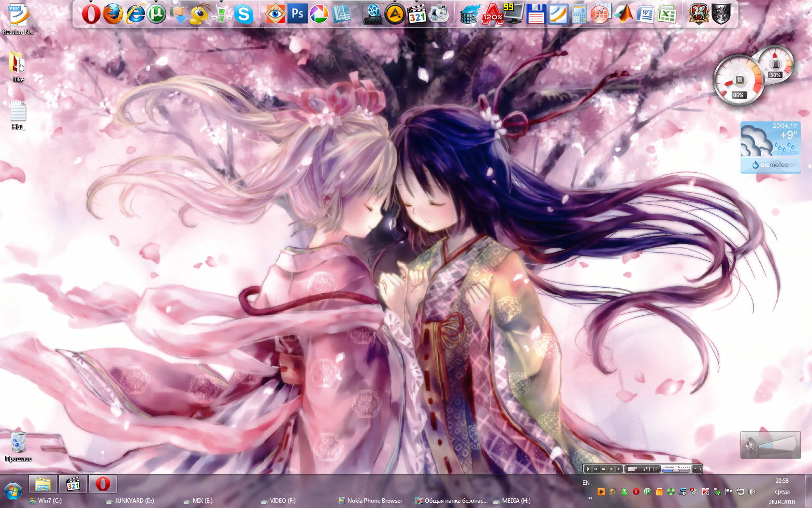The width and height of the screenshot is (812, 508).
Task: Expand the taskbar toolbar overflow chevron
Action: (x=590, y=498)
